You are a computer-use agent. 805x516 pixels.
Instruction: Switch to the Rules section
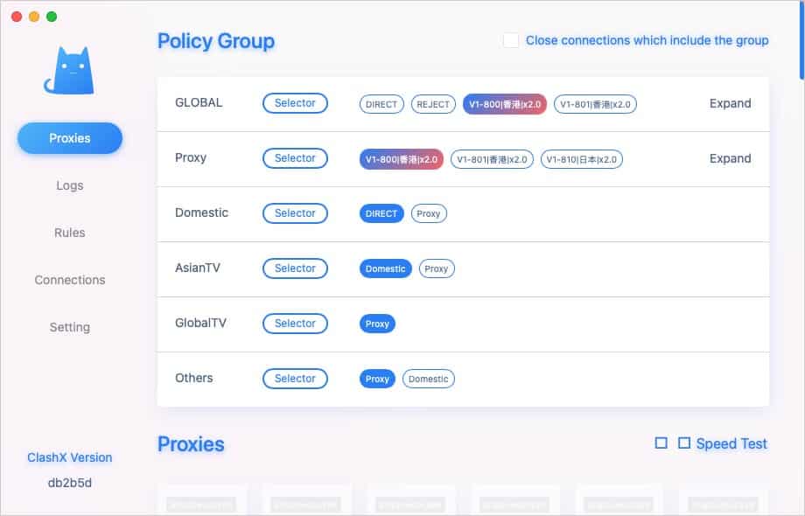(x=69, y=233)
